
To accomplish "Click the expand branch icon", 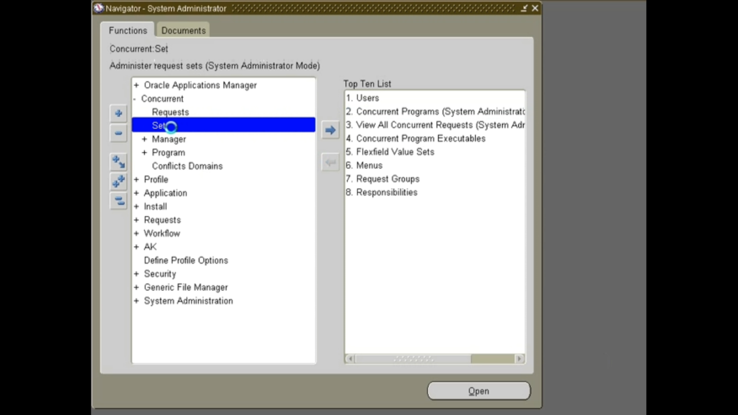I will coord(118,161).
